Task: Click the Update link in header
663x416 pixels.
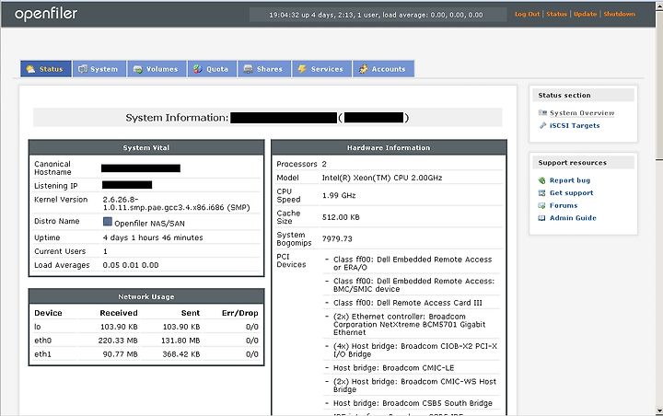Action: coord(586,14)
